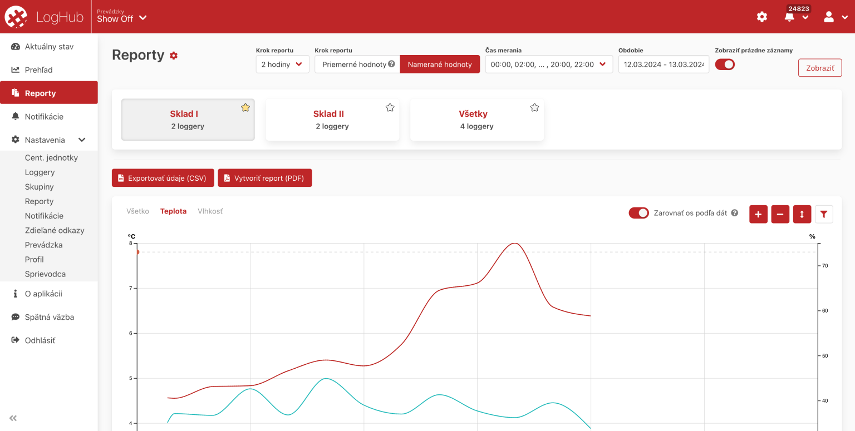
Task: Toggle Zobraziť prázdne záznamy switch
Action: (x=725, y=65)
